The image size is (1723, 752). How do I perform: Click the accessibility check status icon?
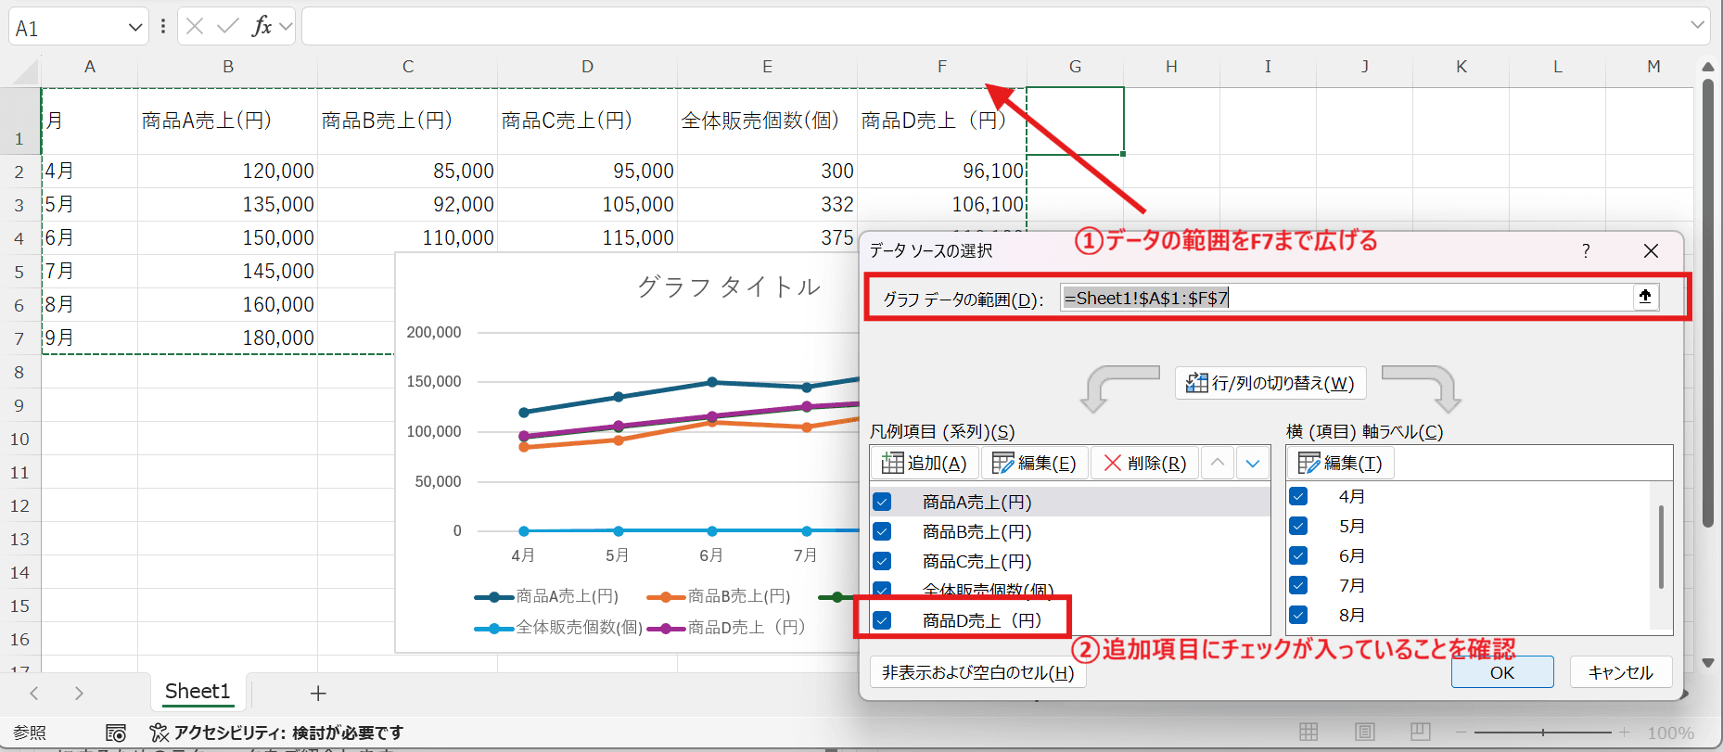[160, 733]
